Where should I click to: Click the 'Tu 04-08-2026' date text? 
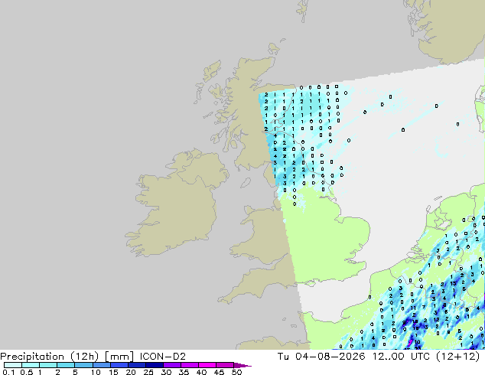[321, 357]
